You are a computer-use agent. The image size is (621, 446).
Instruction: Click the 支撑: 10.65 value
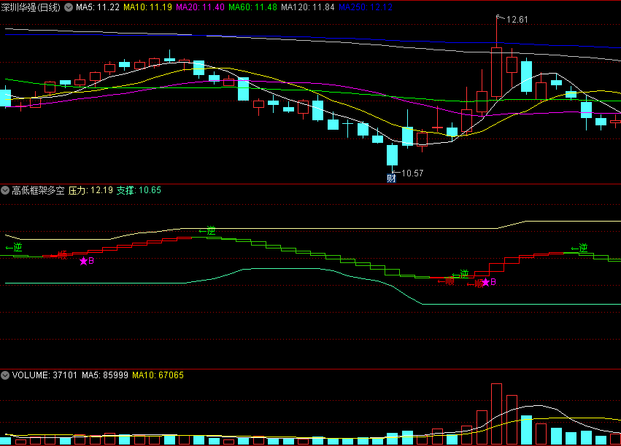pos(139,190)
